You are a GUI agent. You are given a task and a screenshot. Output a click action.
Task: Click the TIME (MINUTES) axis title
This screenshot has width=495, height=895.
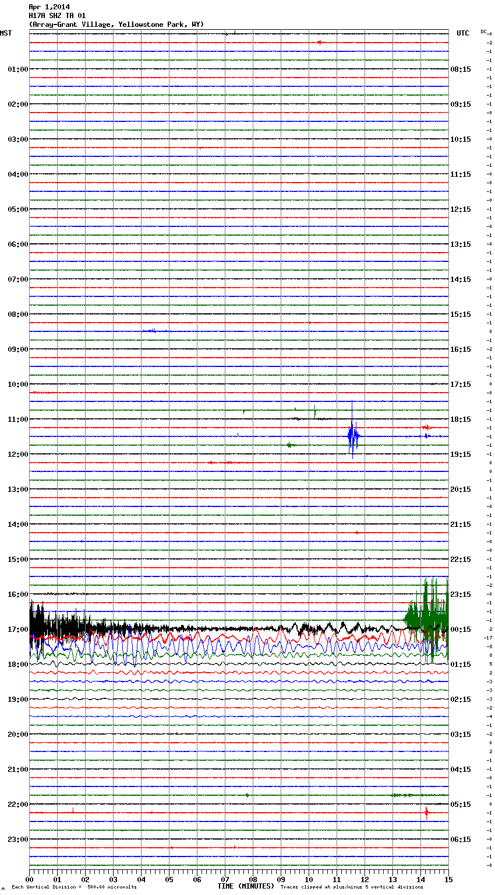(246, 886)
